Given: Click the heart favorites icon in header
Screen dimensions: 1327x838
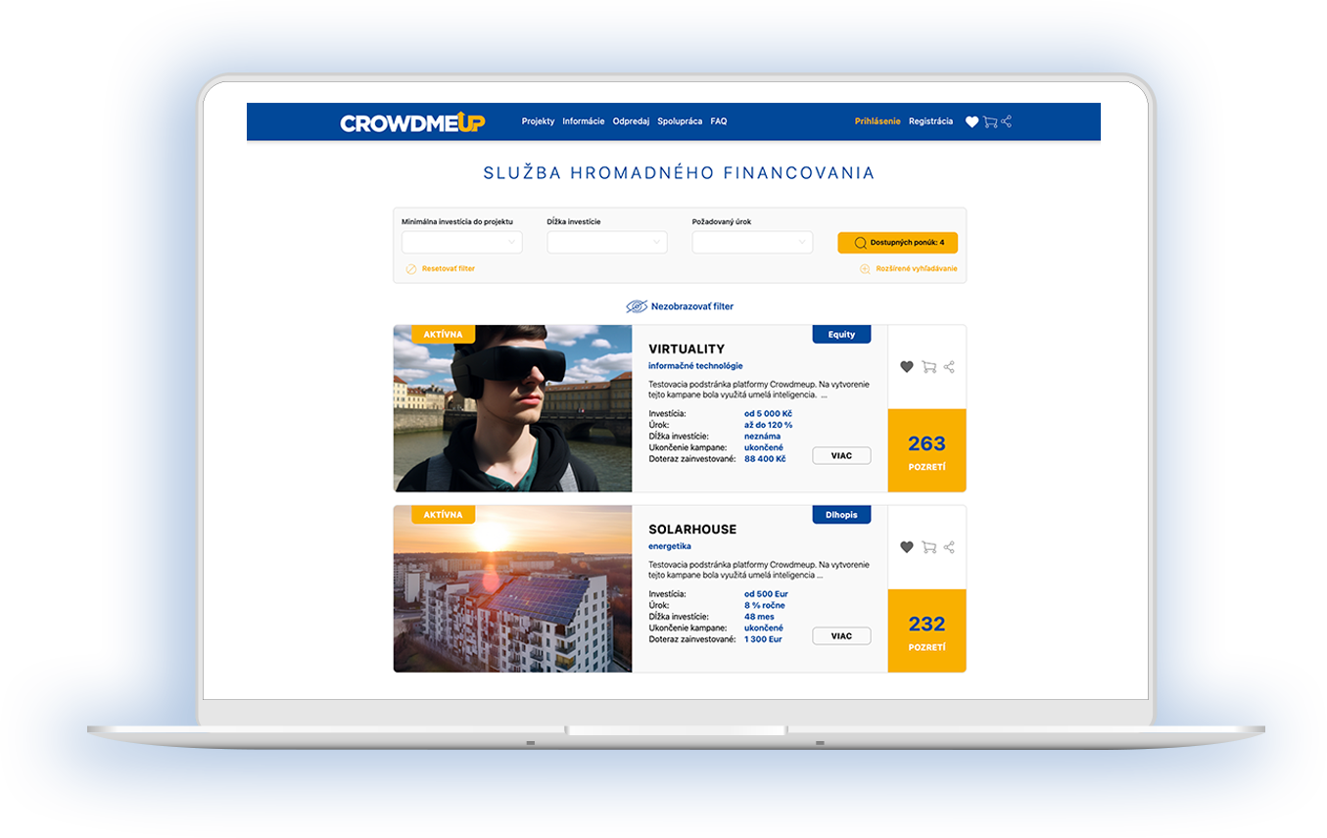Looking at the screenshot, I should [x=972, y=122].
